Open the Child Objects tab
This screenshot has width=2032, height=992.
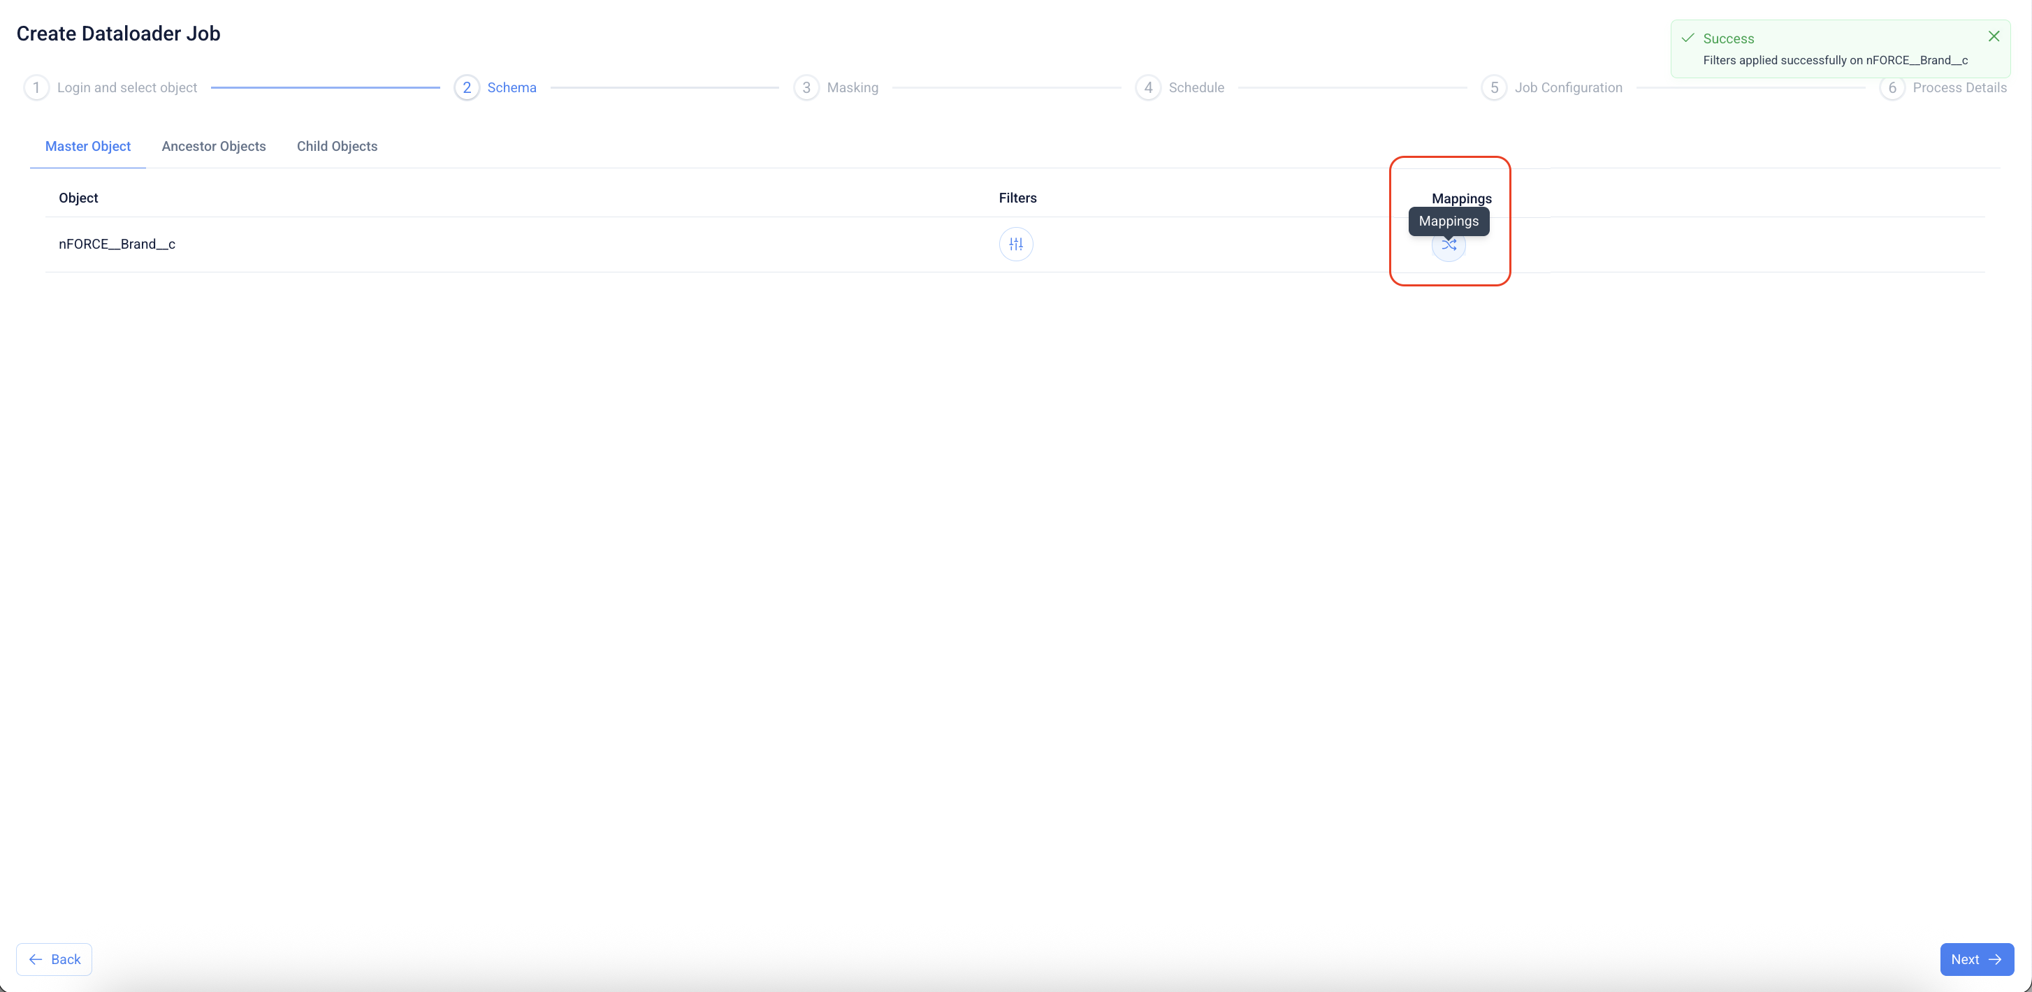(337, 146)
